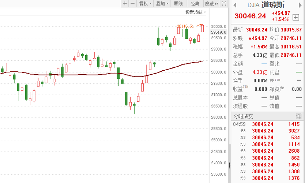This screenshot has width=305, height=183.
Task: Click the DJIA 道琼斯 title
Action: pyautogui.click(x=266, y=5)
